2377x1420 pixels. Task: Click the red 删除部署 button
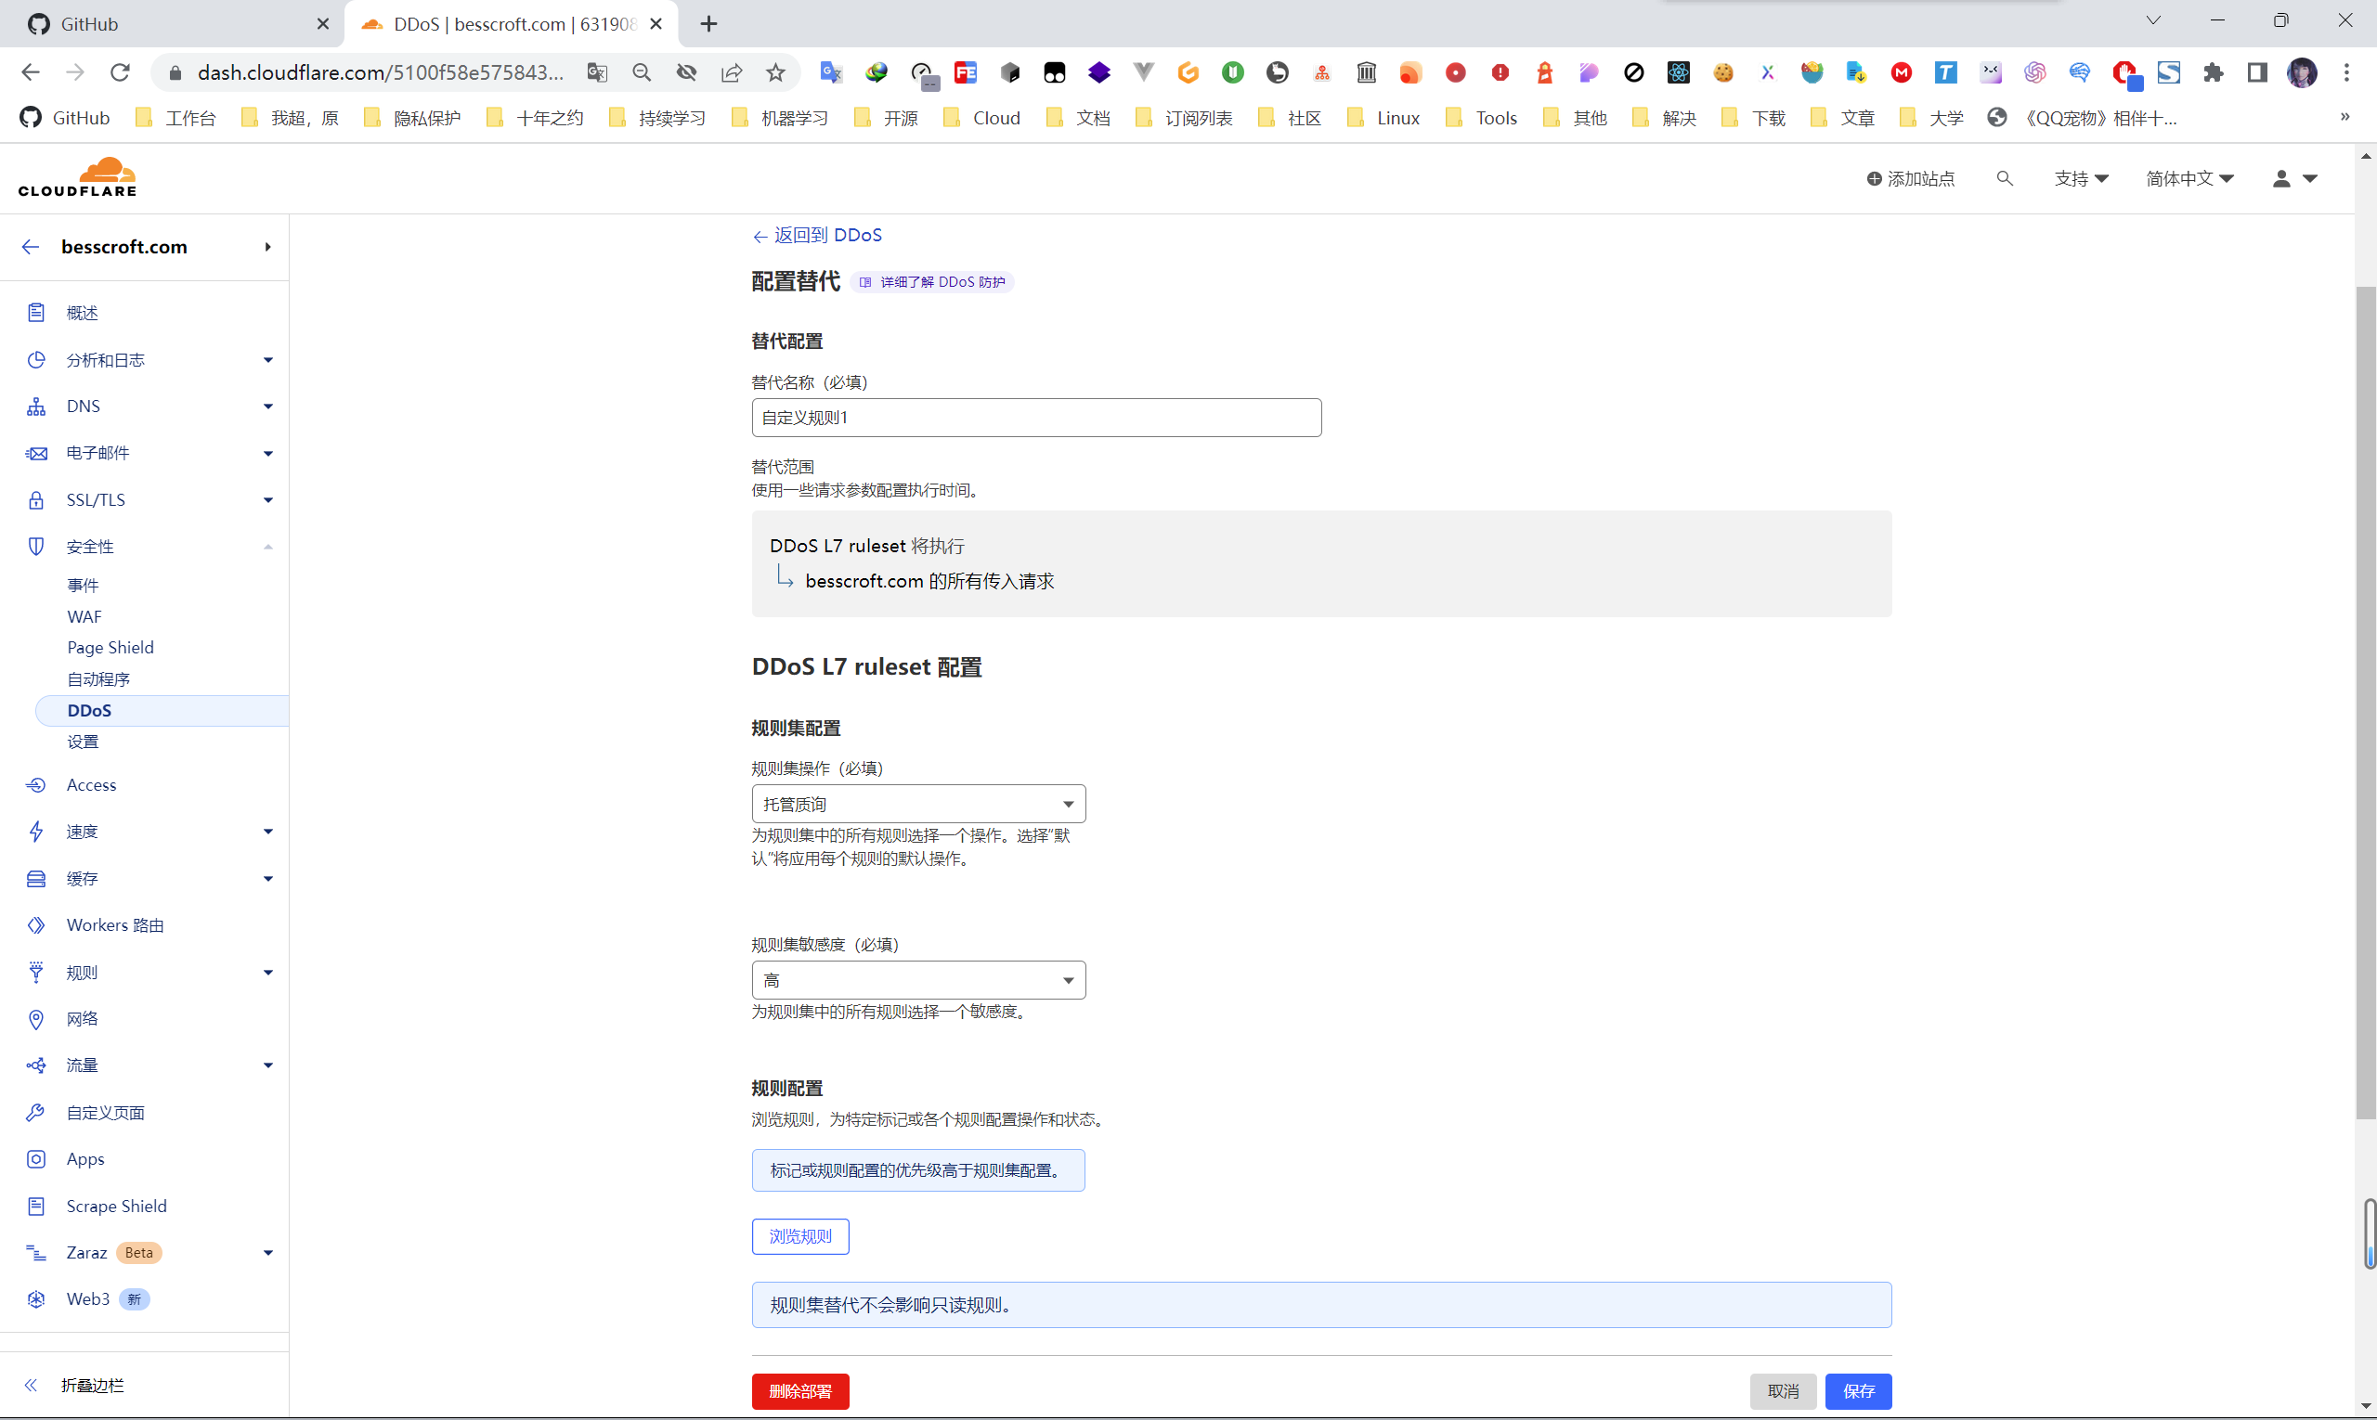pyautogui.click(x=800, y=1390)
